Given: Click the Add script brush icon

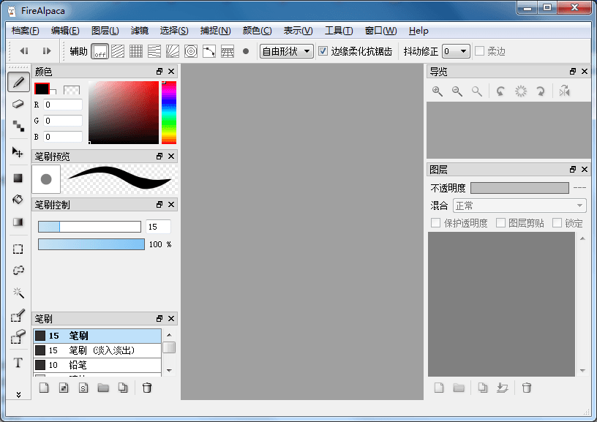Looking at the screenshot, I should (83, 388).
